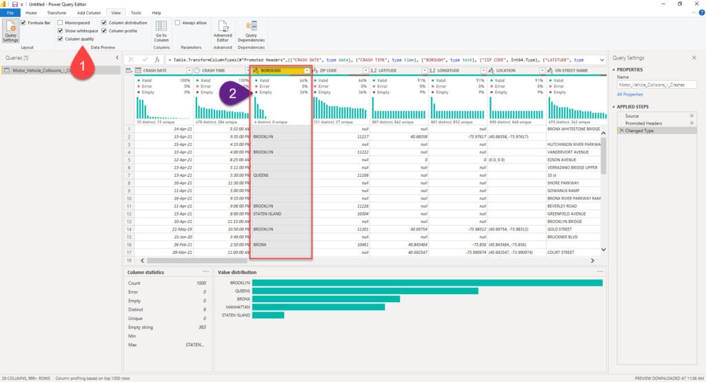Screen dimensions: 706x382
Task: Switch to the Home ribbon tab
Action: click(31, 12)
